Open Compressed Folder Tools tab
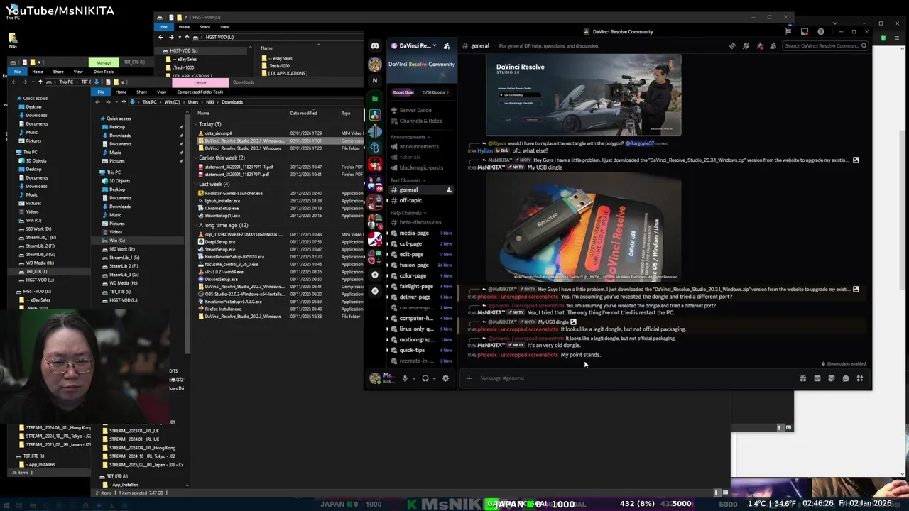909x511 pixels. [x=200, y=92]
